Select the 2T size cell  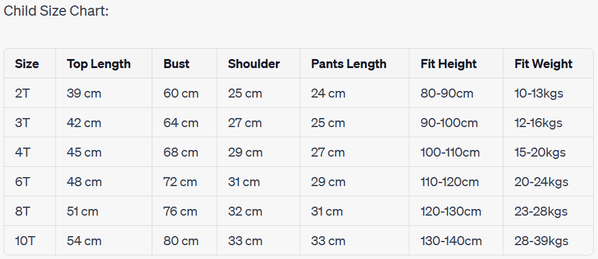click(x=22, y=93)
